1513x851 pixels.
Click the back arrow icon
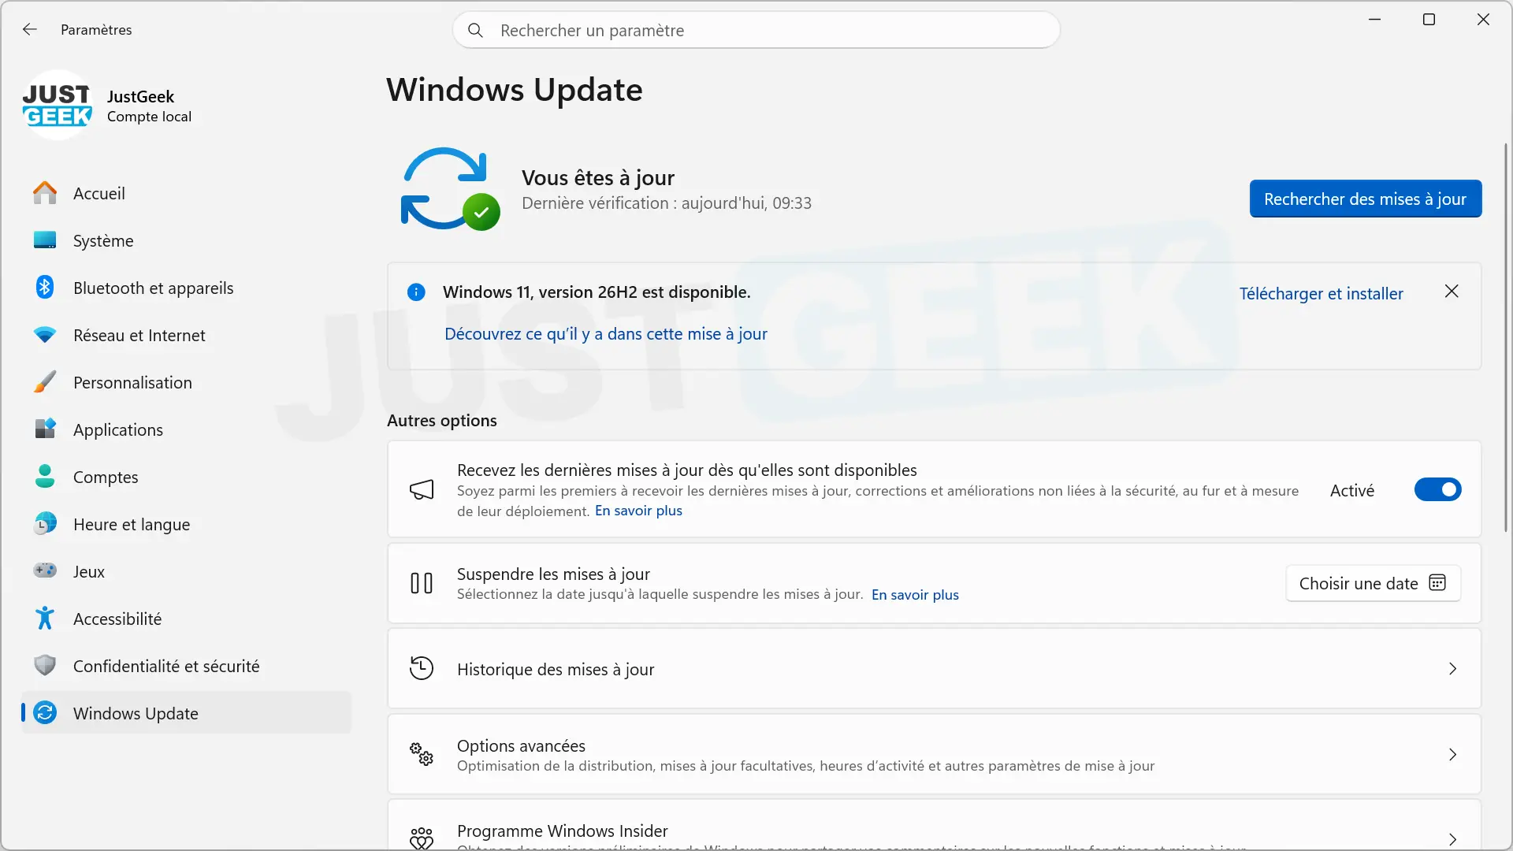(x=30, y=29)
